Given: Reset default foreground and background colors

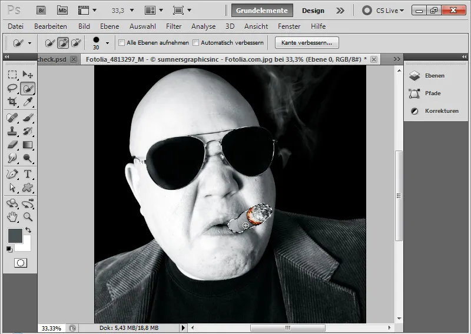Looking at the screenshot, I should pyautogui.click(x=9, y=249).
